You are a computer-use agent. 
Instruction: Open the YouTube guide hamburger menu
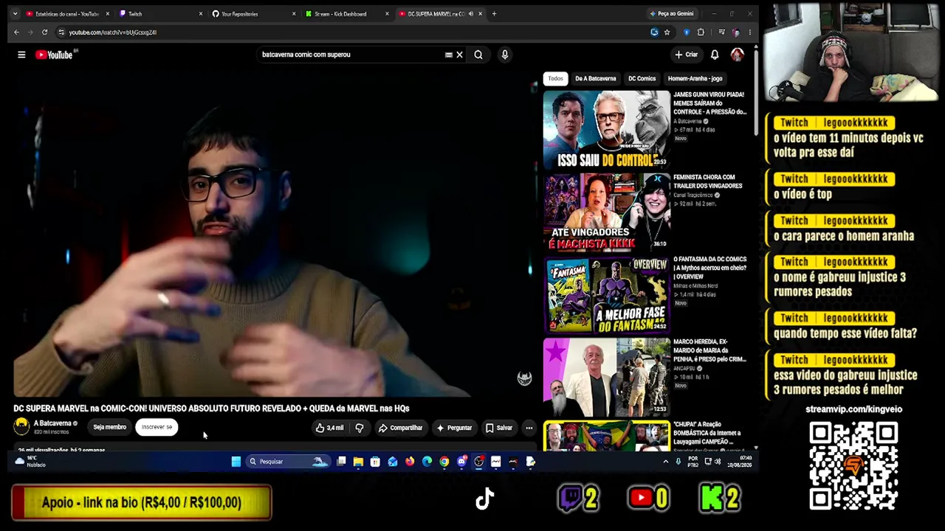click(x=21, y=55)
